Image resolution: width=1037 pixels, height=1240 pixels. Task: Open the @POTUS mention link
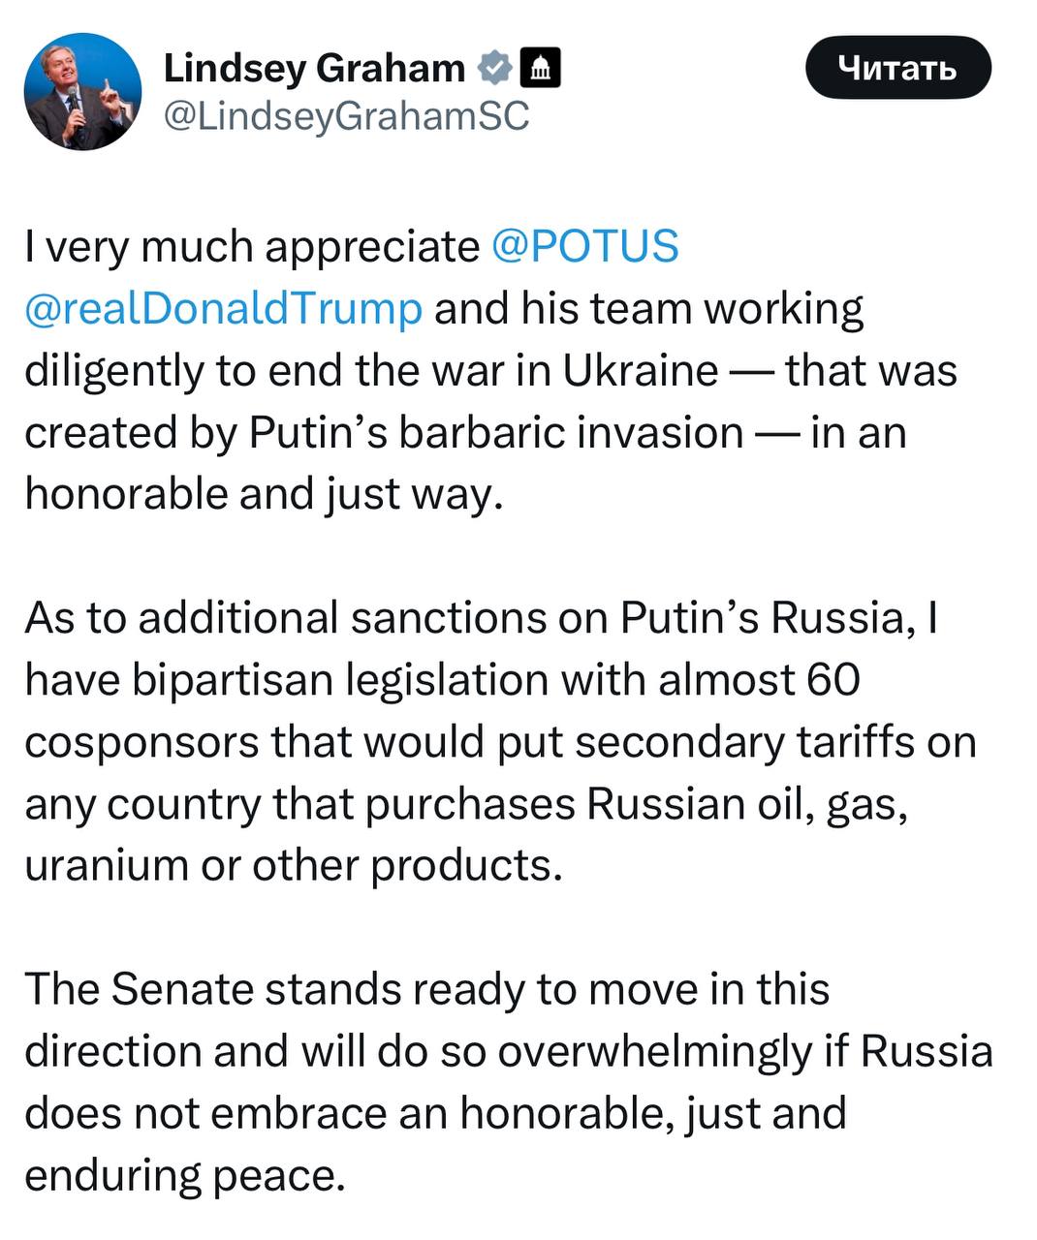pos(584,246)
